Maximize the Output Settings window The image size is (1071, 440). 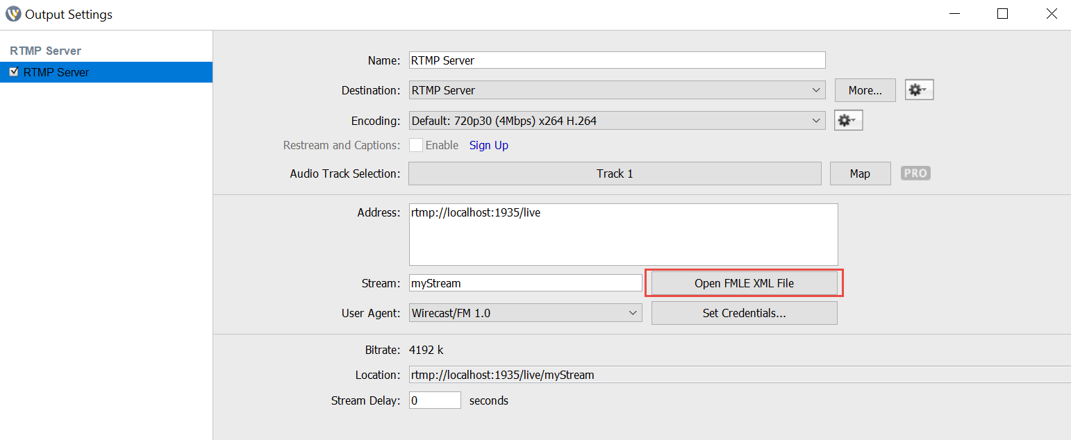(x=1002, y=14)
